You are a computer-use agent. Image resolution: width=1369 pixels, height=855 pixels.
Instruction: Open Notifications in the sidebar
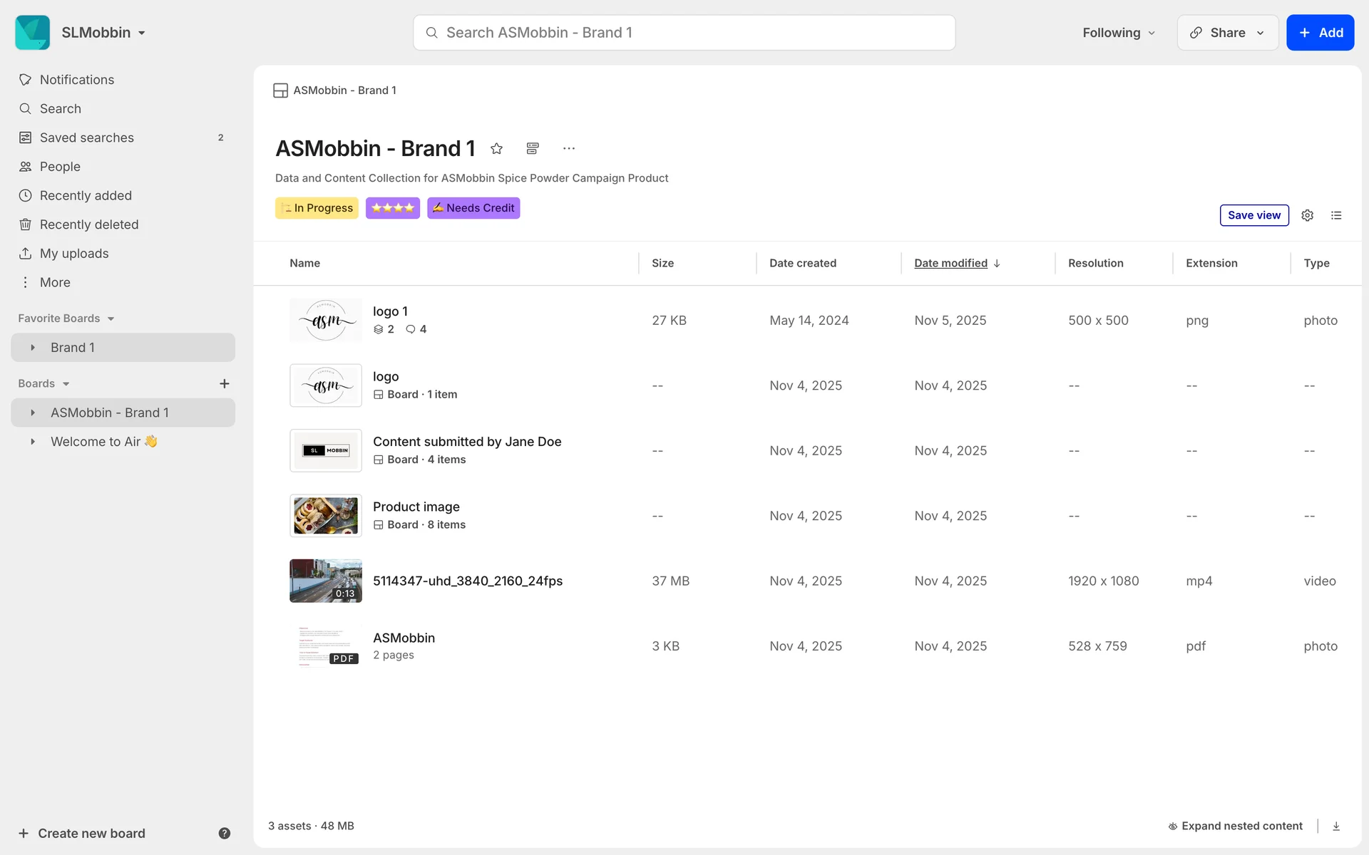coord(77,80)
